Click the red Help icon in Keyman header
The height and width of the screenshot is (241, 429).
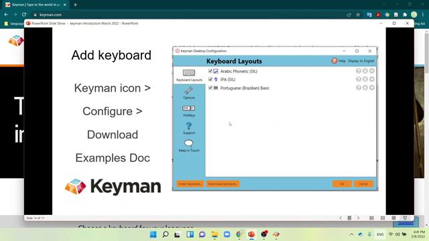point(334,61)
